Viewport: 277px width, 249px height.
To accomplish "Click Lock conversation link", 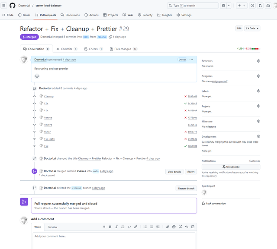I will coord(214,203).
